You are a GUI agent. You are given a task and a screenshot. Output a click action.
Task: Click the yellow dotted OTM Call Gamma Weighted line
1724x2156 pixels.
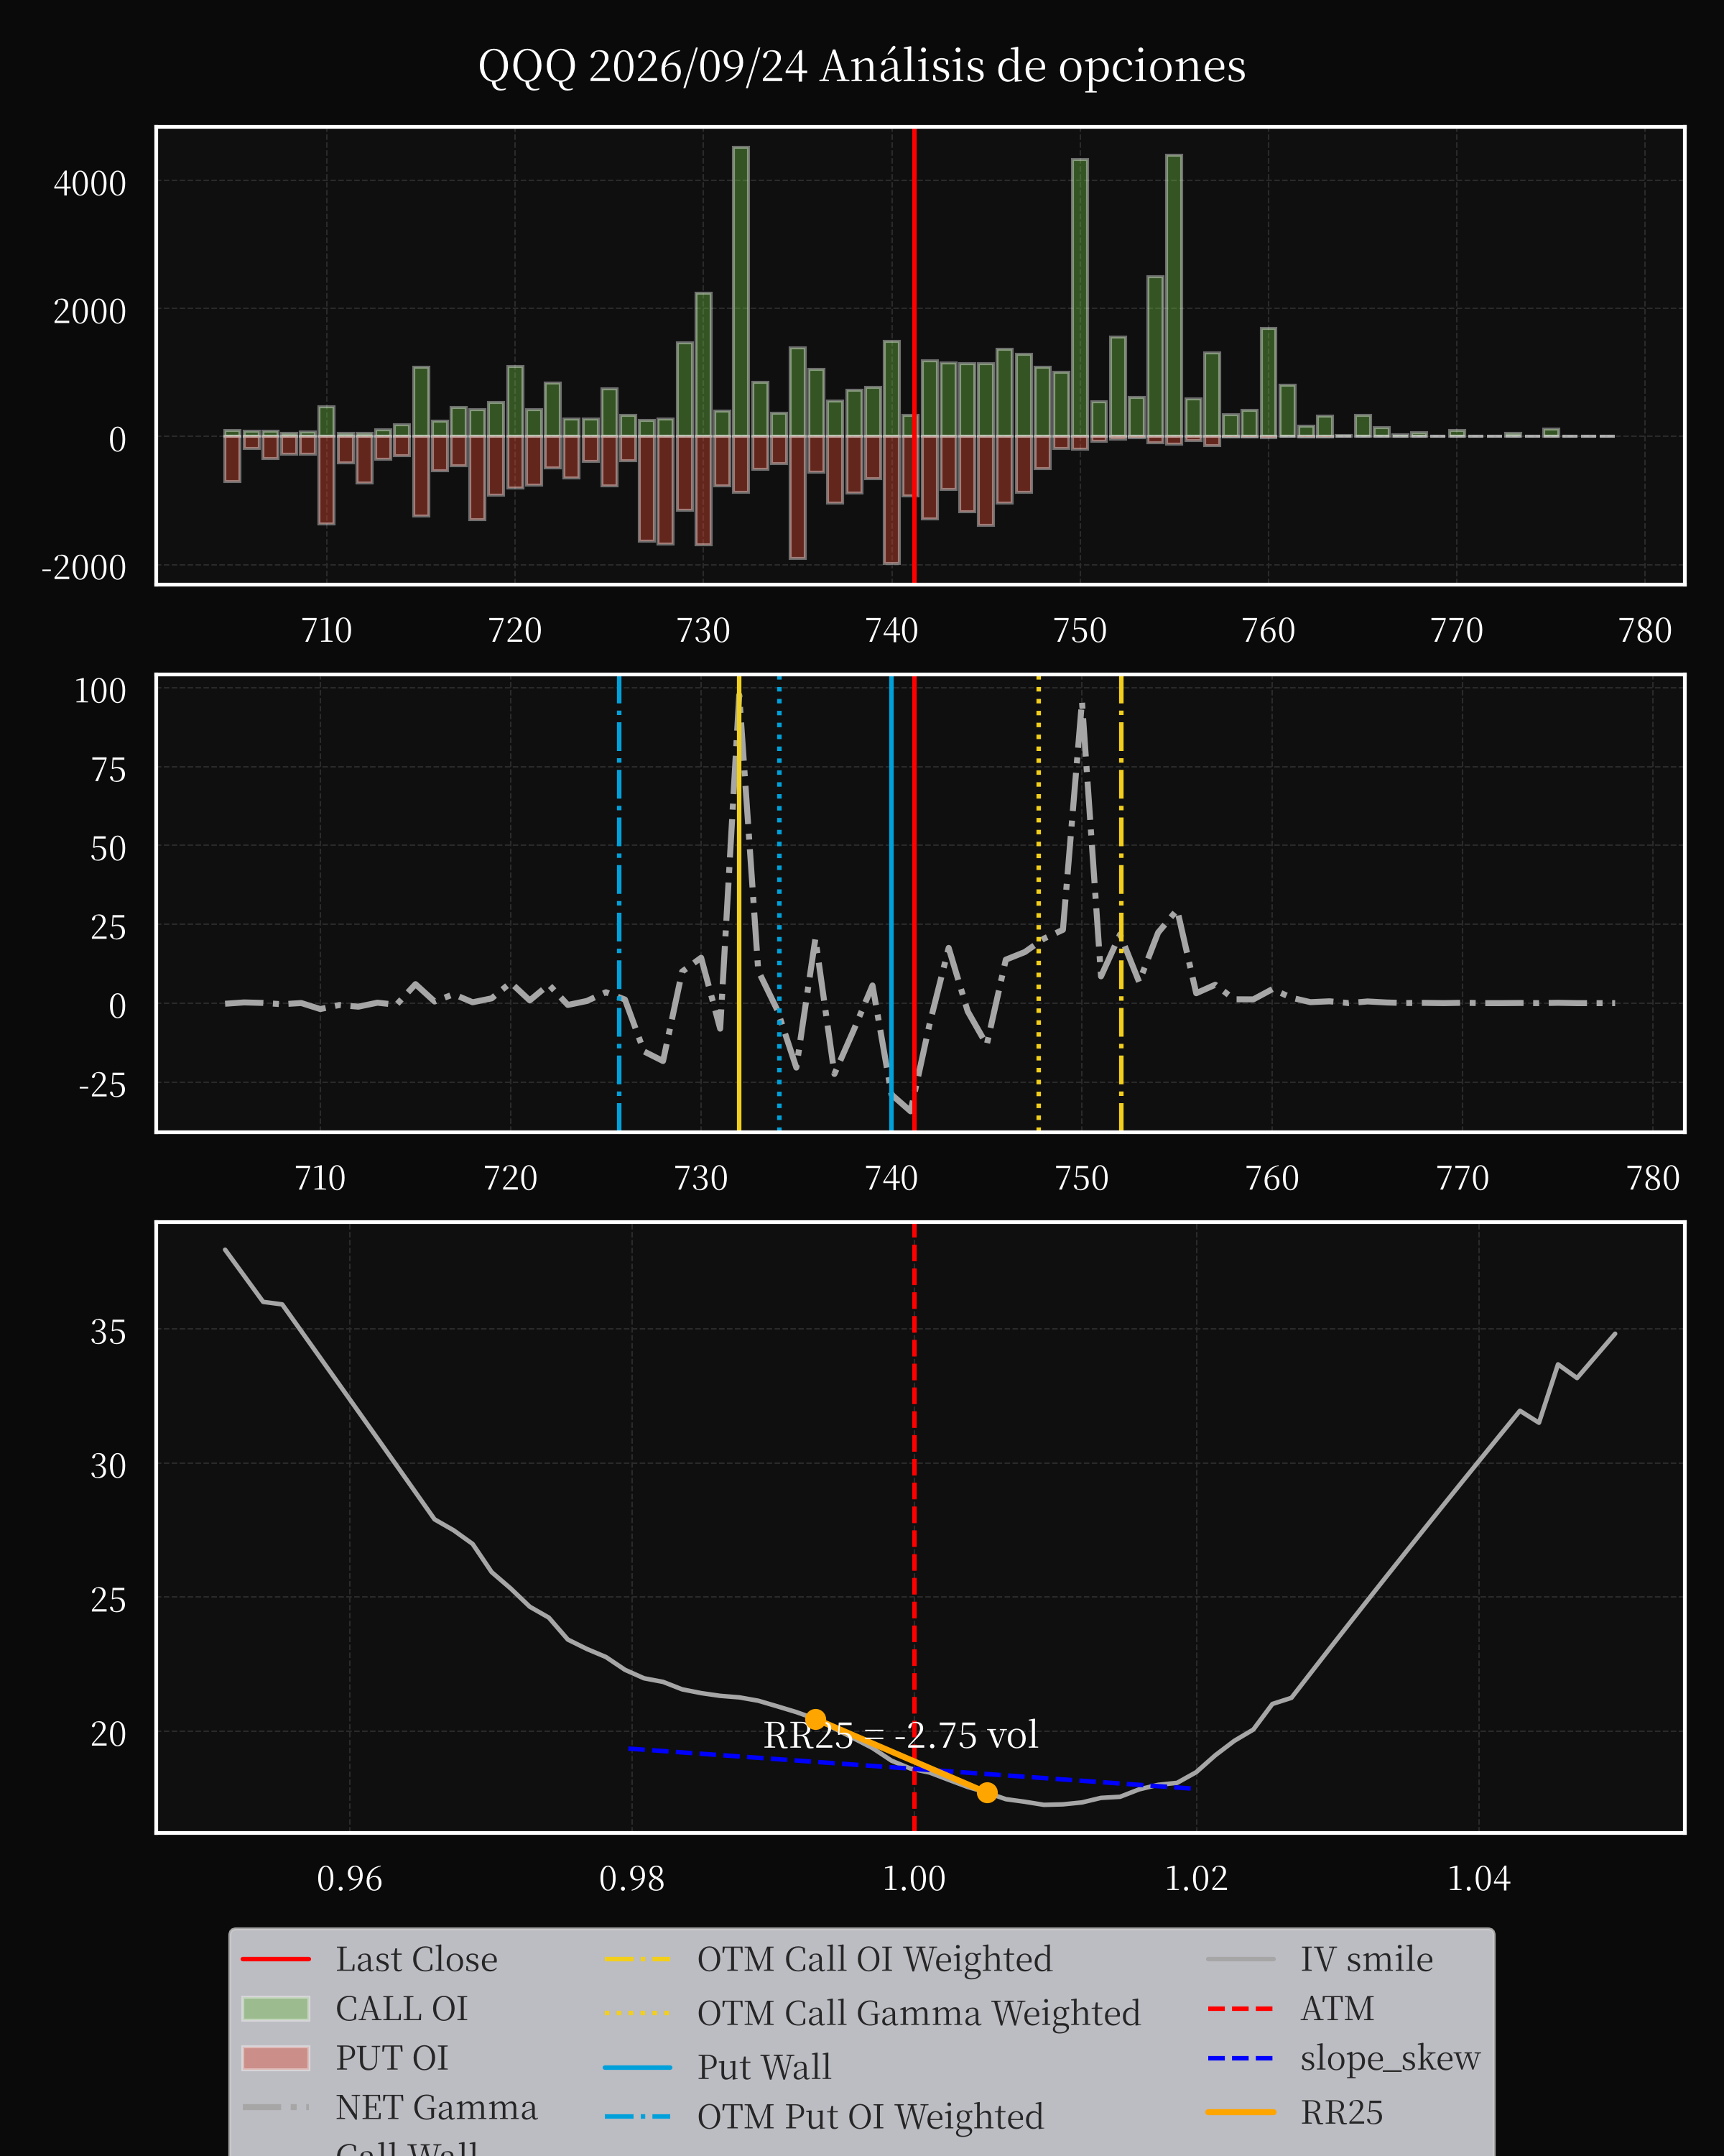click(1039, 904)
